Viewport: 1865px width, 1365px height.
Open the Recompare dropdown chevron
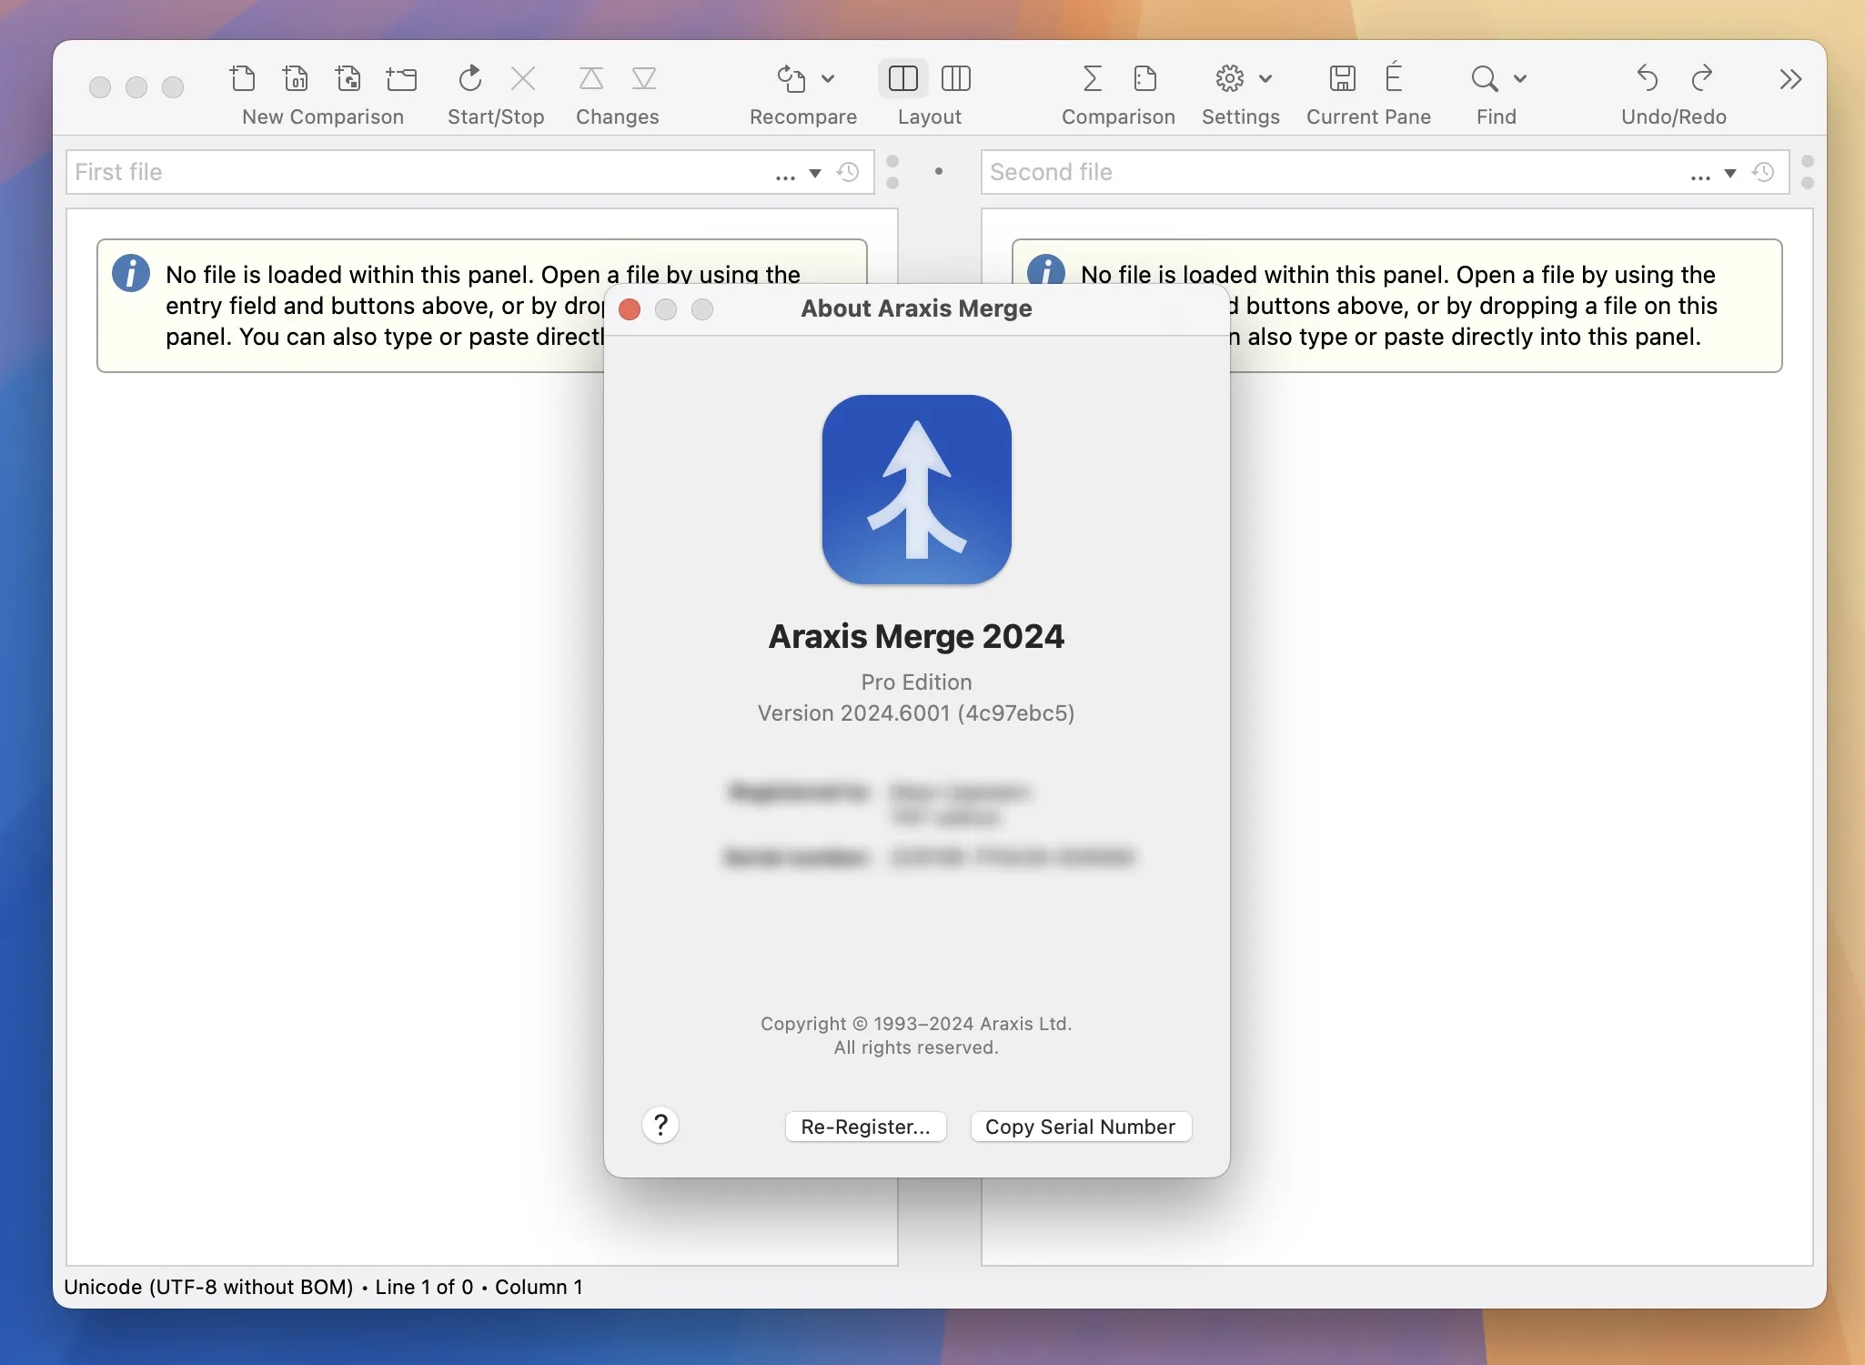(828, 79)
